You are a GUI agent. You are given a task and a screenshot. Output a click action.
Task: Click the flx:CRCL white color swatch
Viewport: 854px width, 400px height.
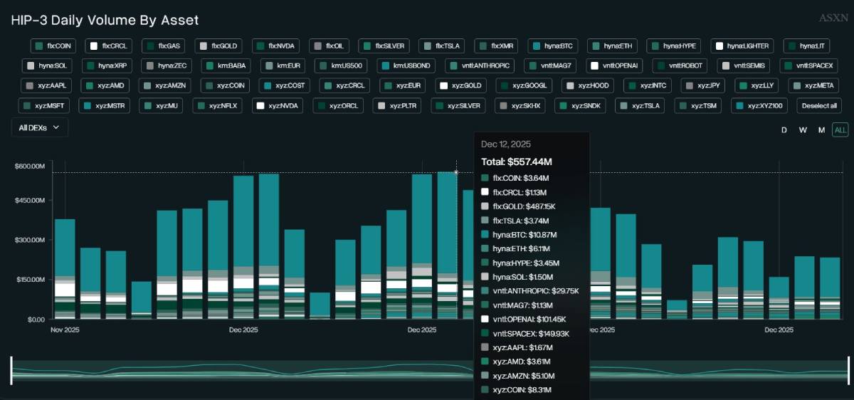point(93,46)
